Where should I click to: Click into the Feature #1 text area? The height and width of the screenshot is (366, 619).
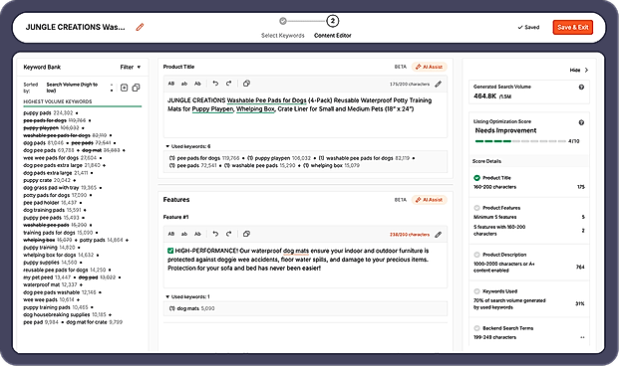305,265
